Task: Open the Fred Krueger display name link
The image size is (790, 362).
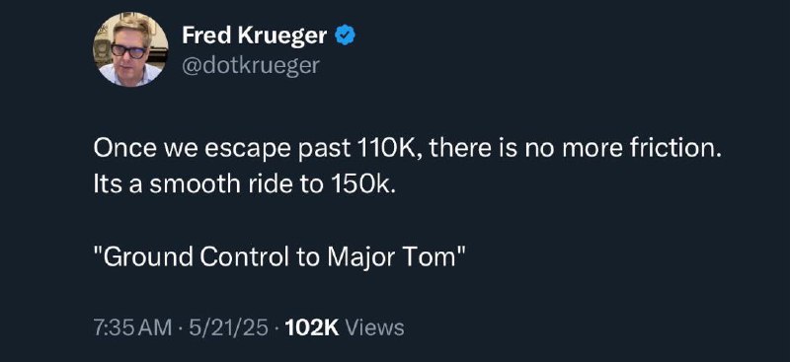Action: point(255,36)
